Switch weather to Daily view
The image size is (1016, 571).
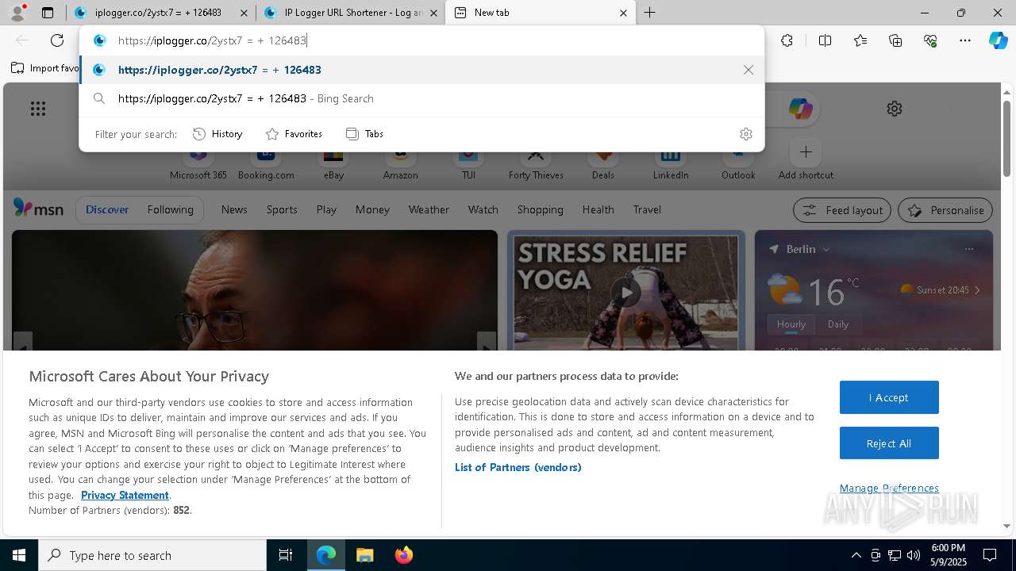point(838,324)
